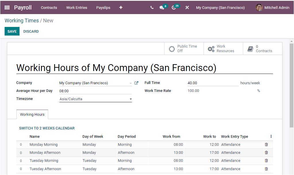Click the SAVE button

pyautogui.click(x=12, y=31)
